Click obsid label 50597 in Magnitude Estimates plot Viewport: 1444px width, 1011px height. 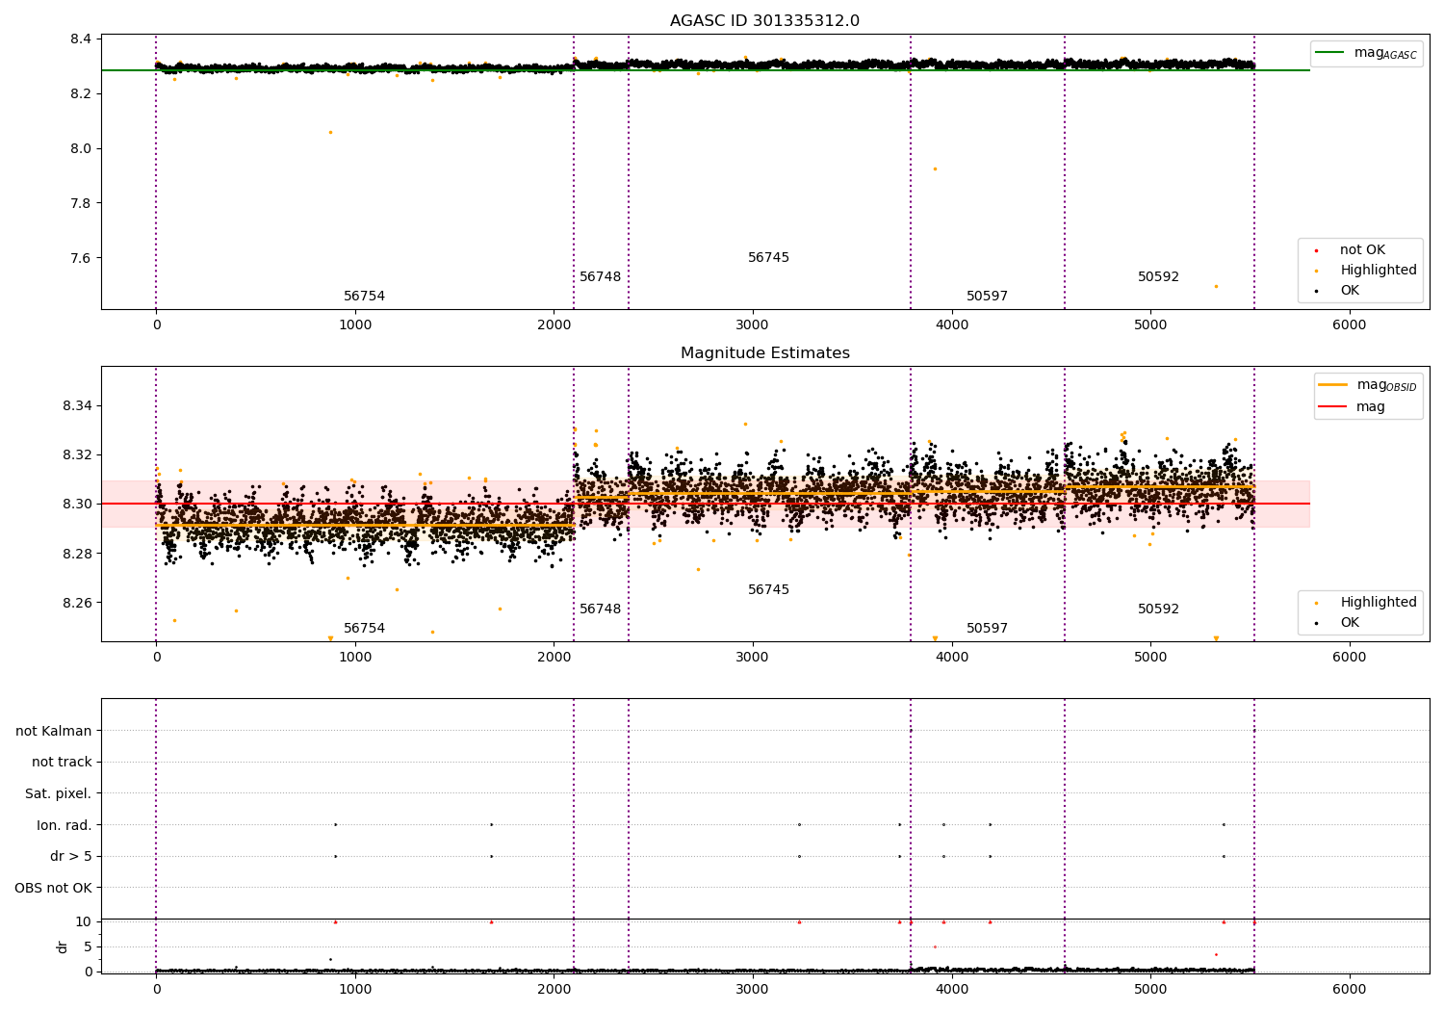point(987,629)
